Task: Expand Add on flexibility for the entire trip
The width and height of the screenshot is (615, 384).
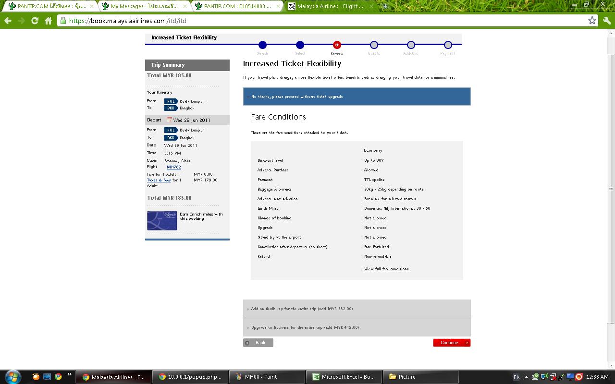Action: (x=357, y=309)
